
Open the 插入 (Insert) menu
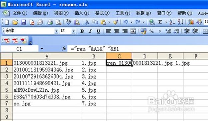(x=82, y=13)
